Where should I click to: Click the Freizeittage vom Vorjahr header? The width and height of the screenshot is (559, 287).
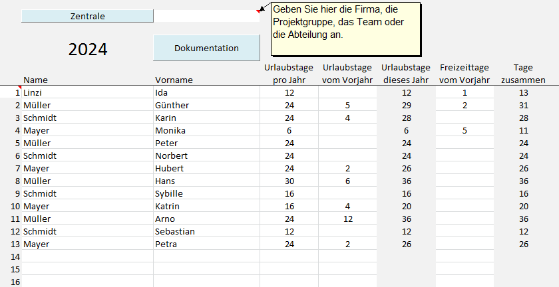(465, 73)
